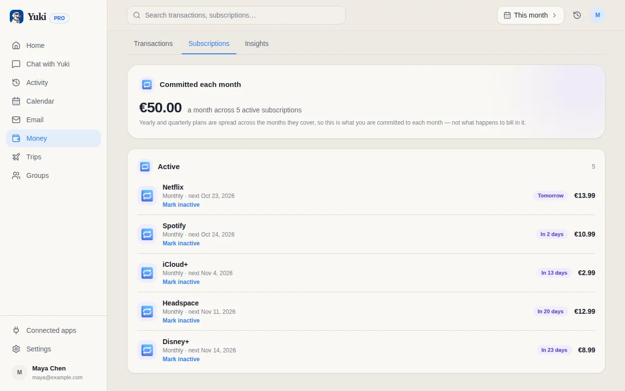Click the Netflix subscription name
Image resolution: width=625 pixels, height=391 pixels.
click(x=173, y=187)
